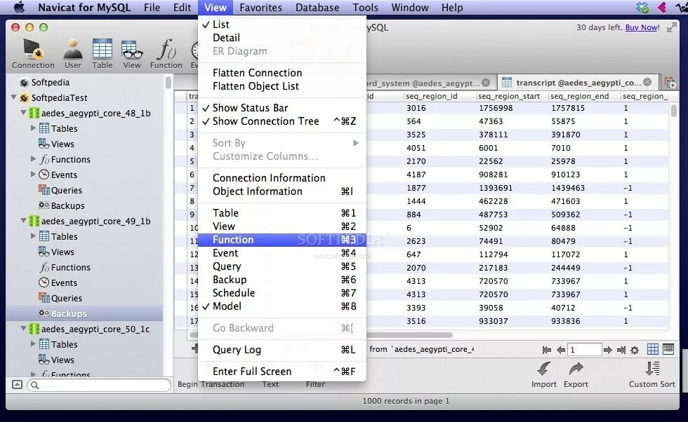Click the sidebar panel toggle icon at bottom-left

17,385
